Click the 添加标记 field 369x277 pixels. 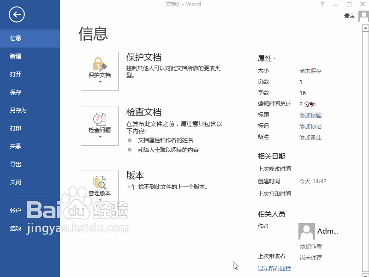pyautogui.click(x=310, y=126)
